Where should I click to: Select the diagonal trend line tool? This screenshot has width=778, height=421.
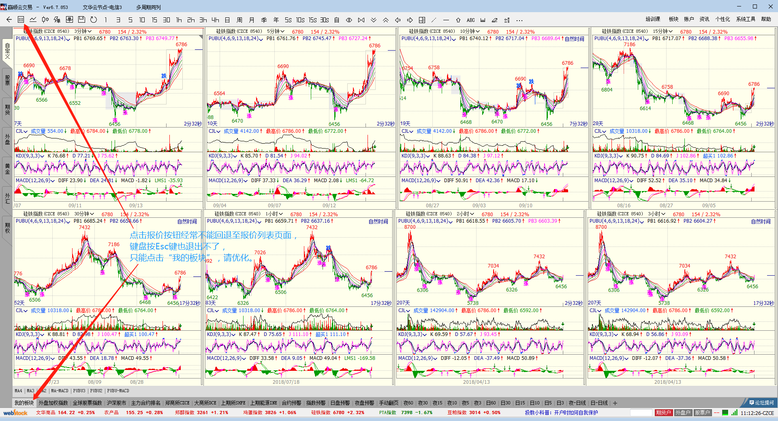(434, 20)
